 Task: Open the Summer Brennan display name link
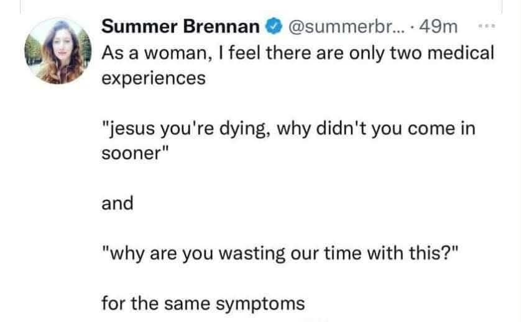click(x=181, y=27)
